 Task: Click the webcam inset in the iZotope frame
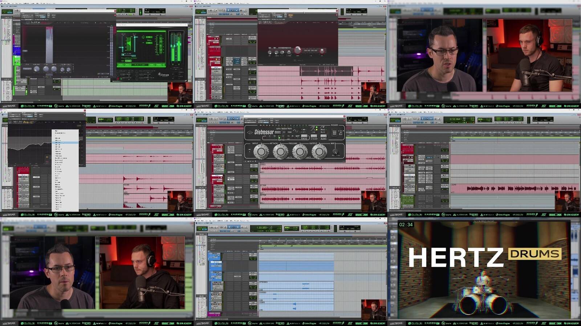(x=180, y=92)
